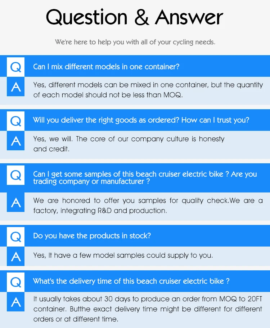Click the Q icon beside the stock question

16,236
